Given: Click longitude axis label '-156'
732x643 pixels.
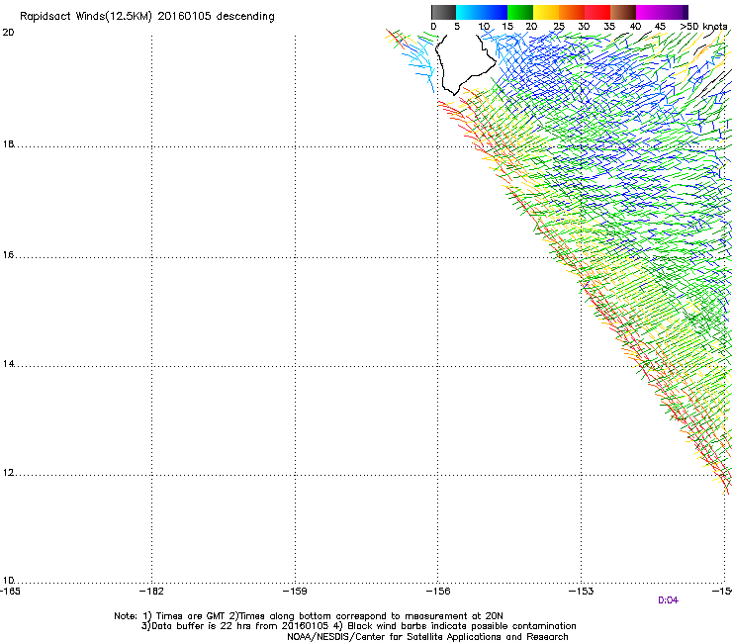Looking at the screenshot, I should pyautogui.click(x=438, y=592).
